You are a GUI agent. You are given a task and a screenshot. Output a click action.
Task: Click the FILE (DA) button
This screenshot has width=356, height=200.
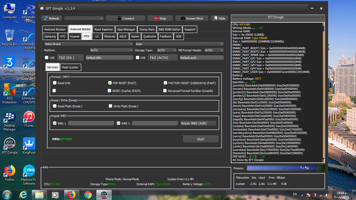tap(70, 58)
